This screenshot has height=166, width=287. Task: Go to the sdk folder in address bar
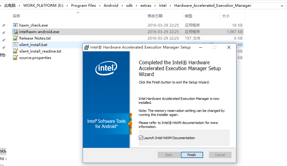(x=129, y=6)
